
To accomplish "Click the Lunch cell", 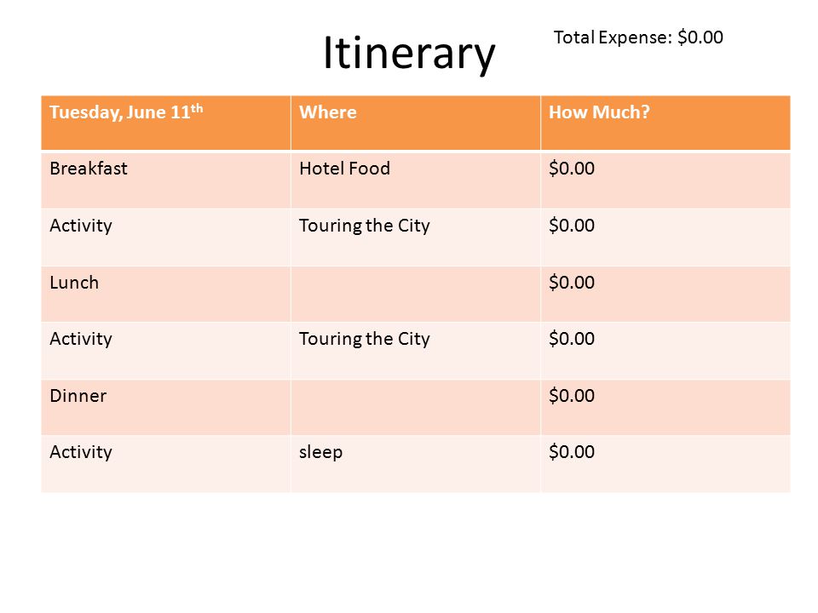I will pyautogui.click(x=166, y=294).
